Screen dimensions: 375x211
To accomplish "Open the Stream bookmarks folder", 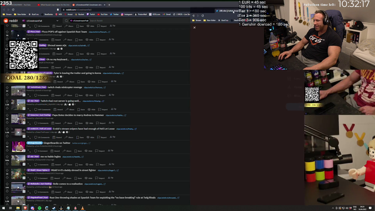I will tap(8, 14).
